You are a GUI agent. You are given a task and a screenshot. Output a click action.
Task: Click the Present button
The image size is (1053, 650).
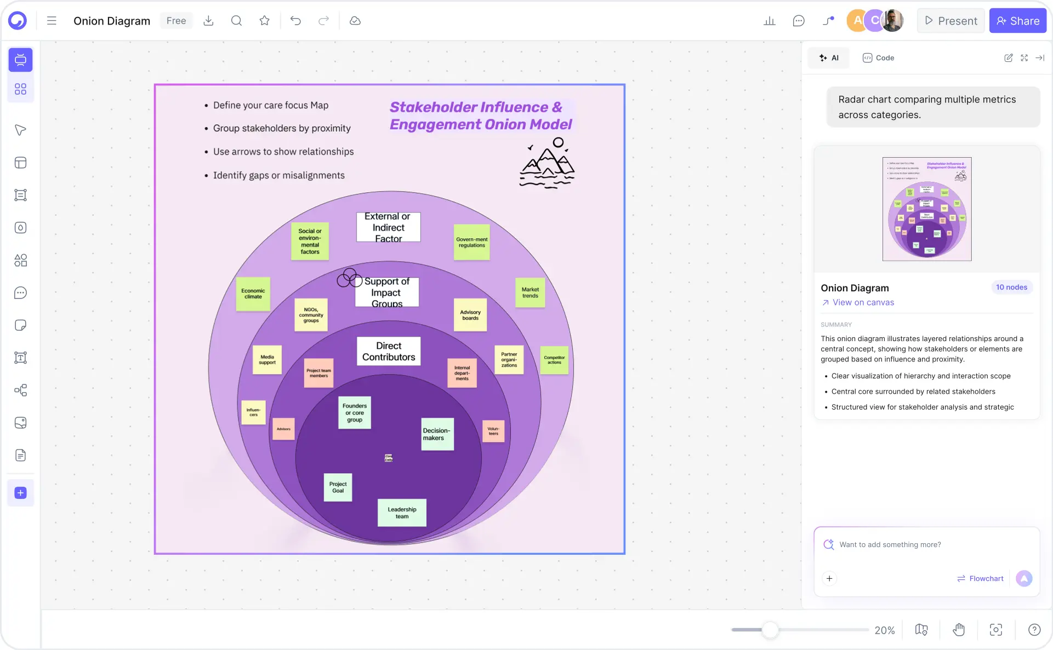(950, 21)
